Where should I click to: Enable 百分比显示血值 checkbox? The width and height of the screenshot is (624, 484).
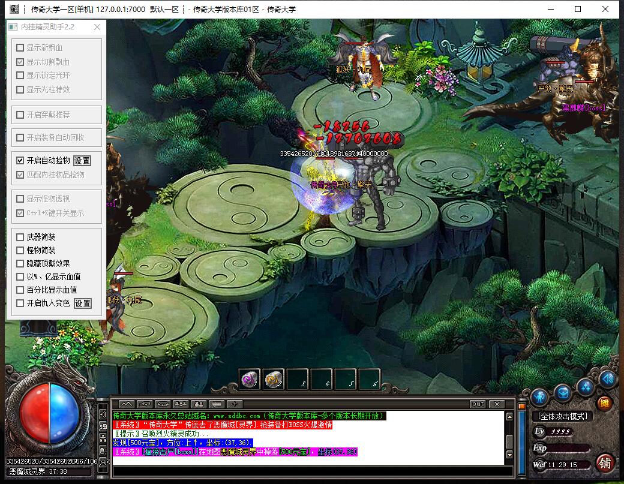tap(20, 290)
